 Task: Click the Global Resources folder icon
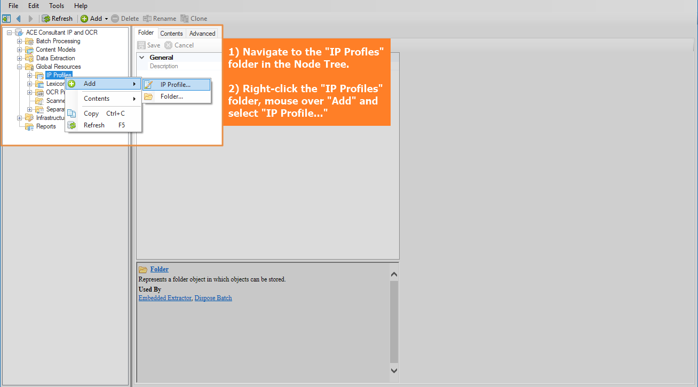pos(29,67)
